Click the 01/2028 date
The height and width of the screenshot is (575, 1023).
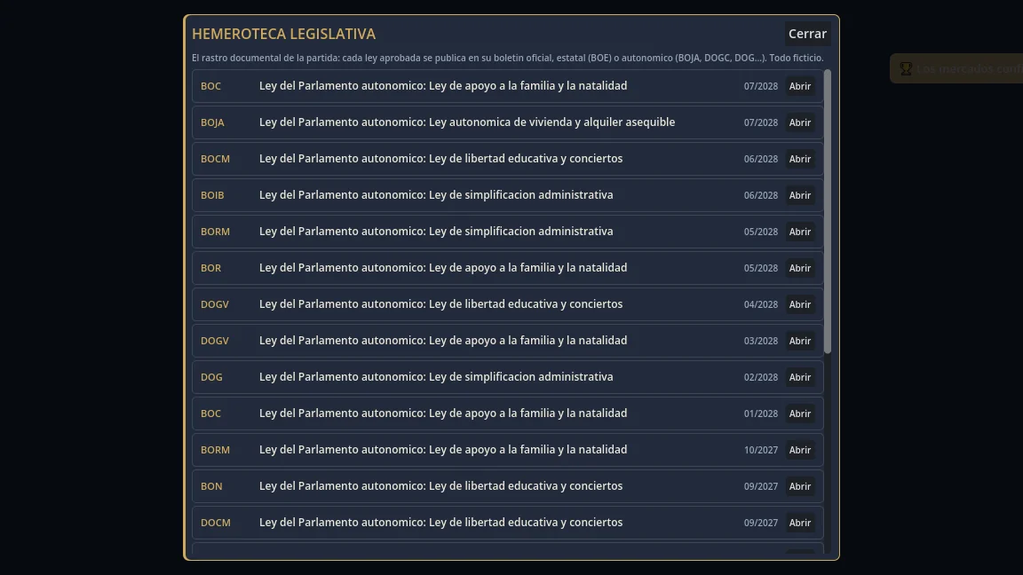click(x=761, y=414)
